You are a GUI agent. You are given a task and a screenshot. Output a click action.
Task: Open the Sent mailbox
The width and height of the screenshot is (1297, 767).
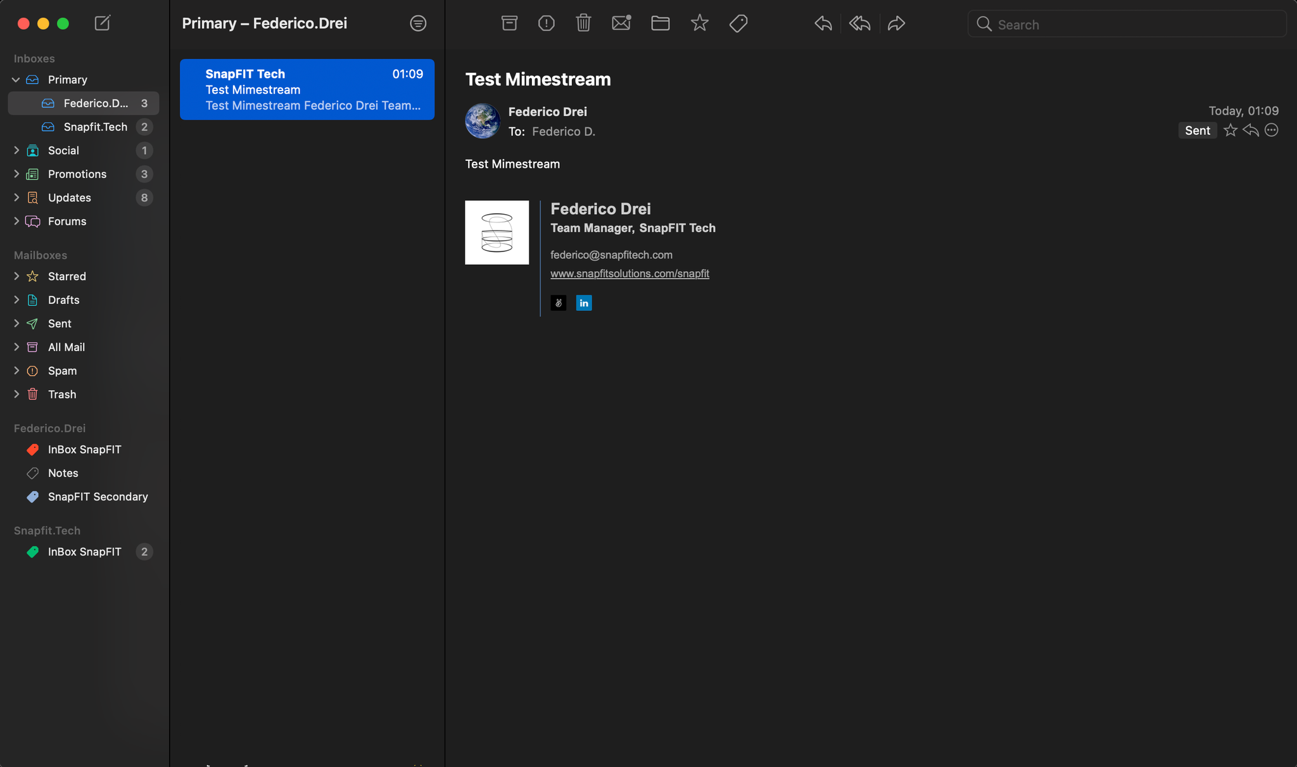(84, 324)
